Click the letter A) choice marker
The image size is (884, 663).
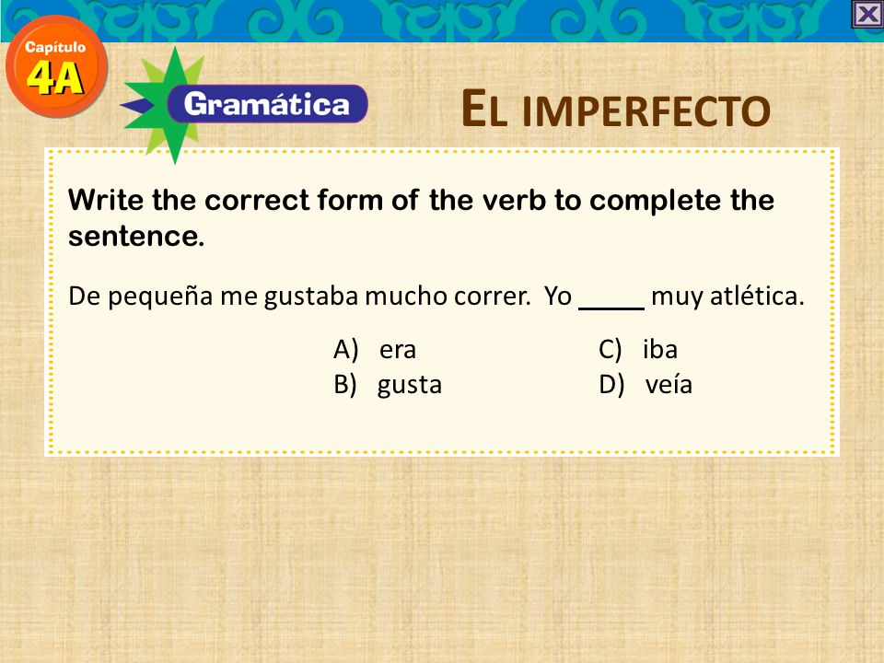[x=345, y=350]
